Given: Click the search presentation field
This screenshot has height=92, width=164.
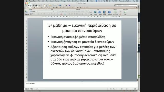Looking at the screenshot, I should click(x=126, y=5).
